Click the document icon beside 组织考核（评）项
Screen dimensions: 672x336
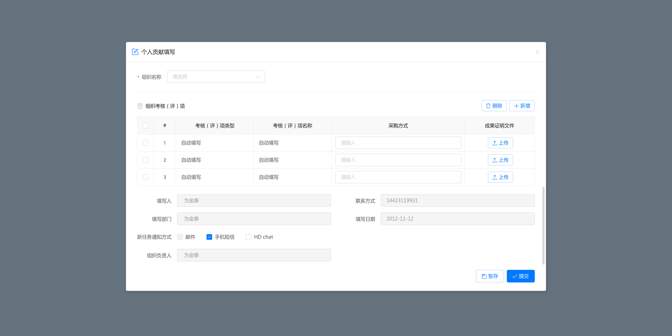tap(140, 106)
